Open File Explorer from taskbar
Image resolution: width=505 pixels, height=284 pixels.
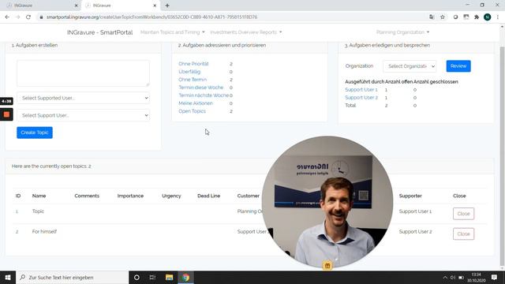pos(169,277)
